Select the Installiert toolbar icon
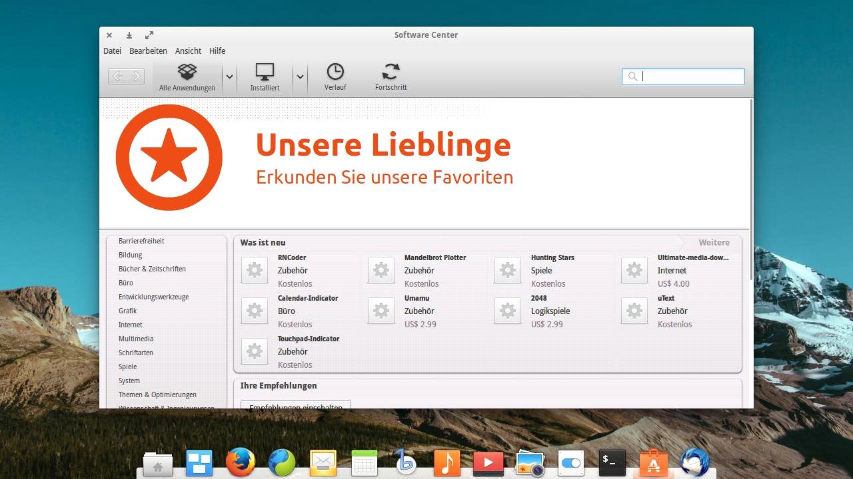Image resolution: width=853 pixels, height=479 pixels. [x=265, y=72]
